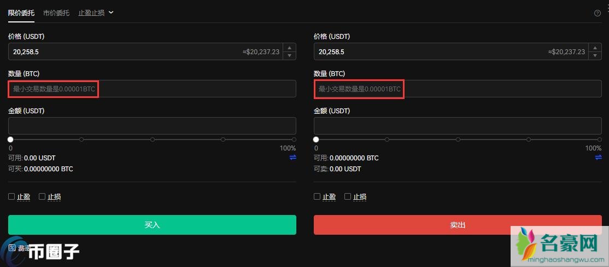Image resolution: width=609 pixels, height=267 pixels.
Task: Increase buy price with up stepper arrow
Action: (x=290, y=48)
